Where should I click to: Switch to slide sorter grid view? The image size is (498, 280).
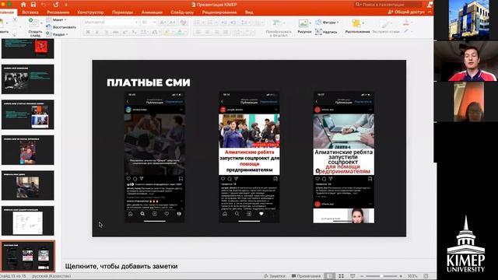[341, 276]
